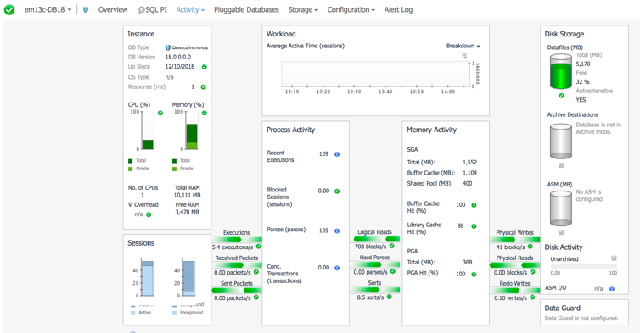
Task: Click the workload chart legend icon
Action: coord(464,56)
